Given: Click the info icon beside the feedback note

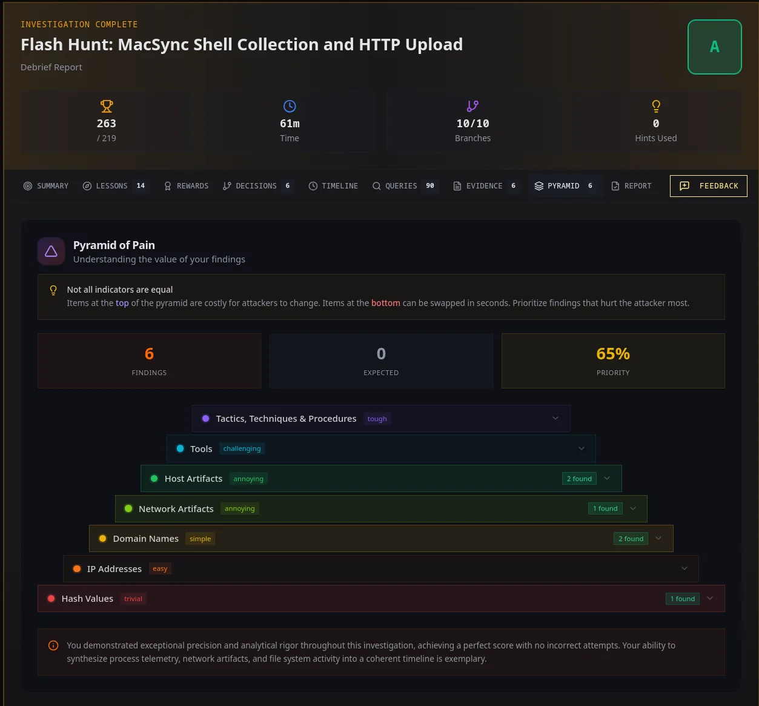Looking at the screenshot, I should tap(53, 645).
